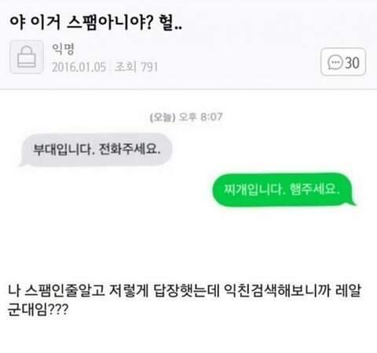Click the word 전화주세요 in gray message
This screenshot has height=353, width=377.
click(130, 149)
